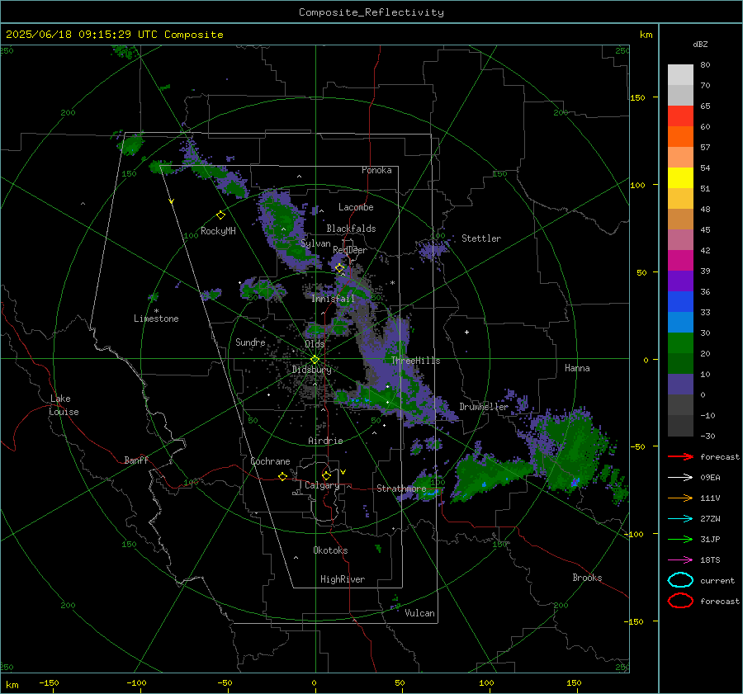Click the Innisfail label
The image size is (743, 694).
point(334,299)
